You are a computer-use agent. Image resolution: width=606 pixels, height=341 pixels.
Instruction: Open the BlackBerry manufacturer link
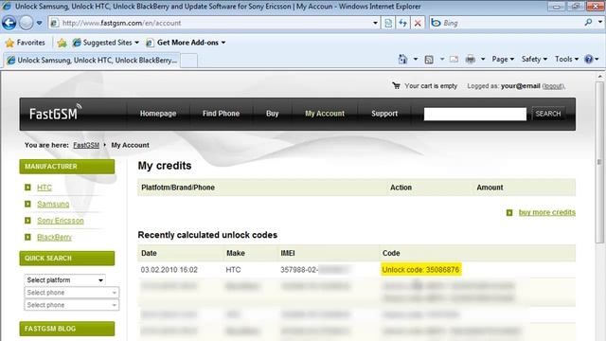[54, 238]
